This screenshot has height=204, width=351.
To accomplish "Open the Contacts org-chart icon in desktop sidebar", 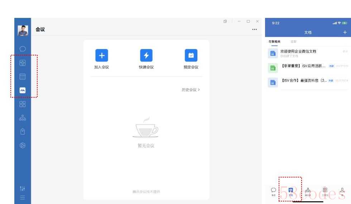I will pyautogui.click(x=23, y=118).
